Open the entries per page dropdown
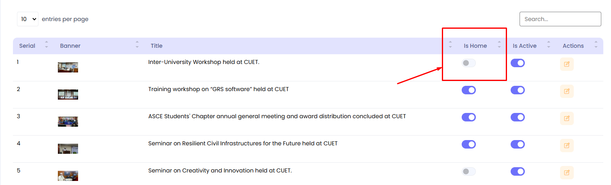The height and width of the screenshot is (185, 611). [28, 19]
